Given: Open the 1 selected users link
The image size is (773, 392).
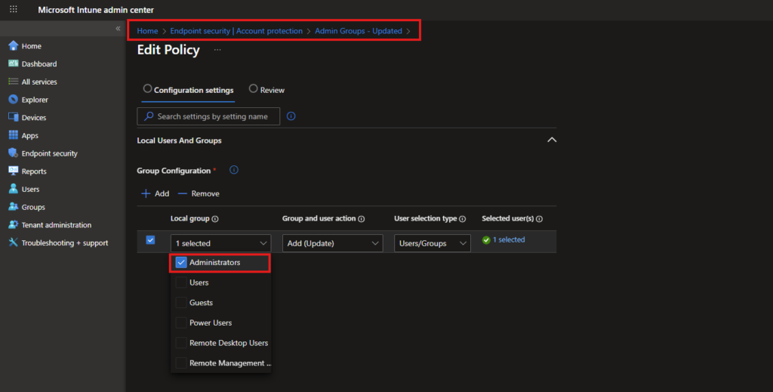Looking at the screenshot, I should (508, 240).
